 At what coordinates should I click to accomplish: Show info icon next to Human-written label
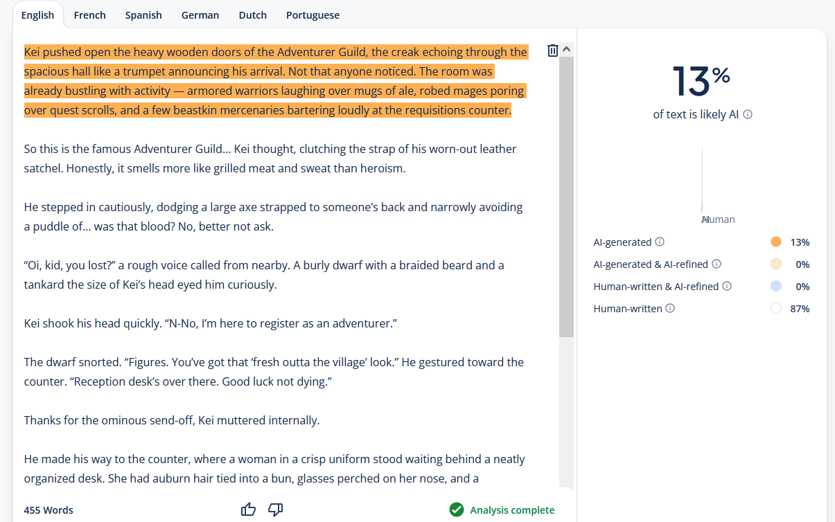pyautogui.click(x=670, y=309)
